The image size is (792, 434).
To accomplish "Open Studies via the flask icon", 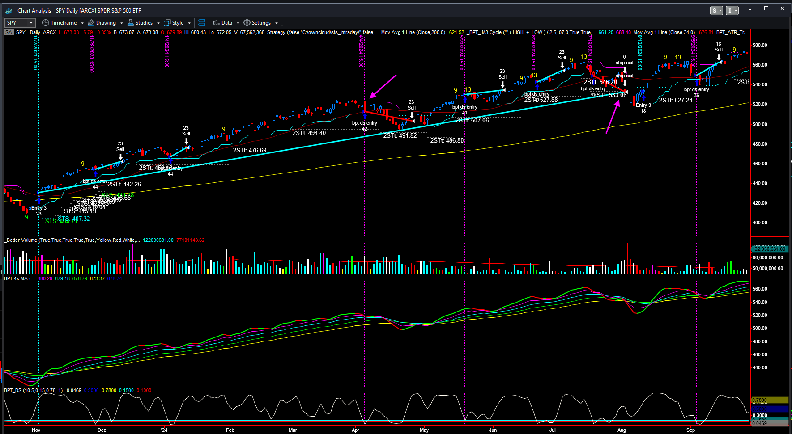I will [x=131, y=23].
